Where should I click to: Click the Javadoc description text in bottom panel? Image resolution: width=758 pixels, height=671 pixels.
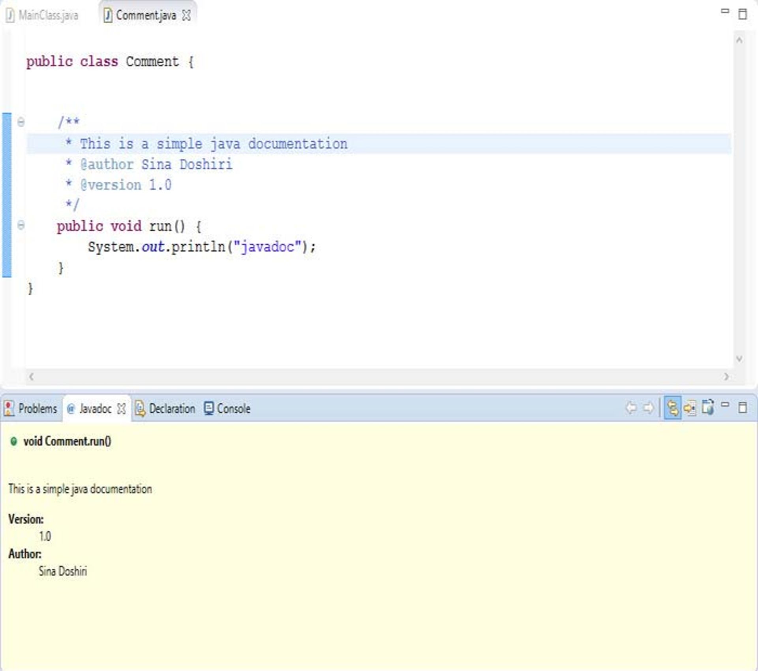pos(80,489)
